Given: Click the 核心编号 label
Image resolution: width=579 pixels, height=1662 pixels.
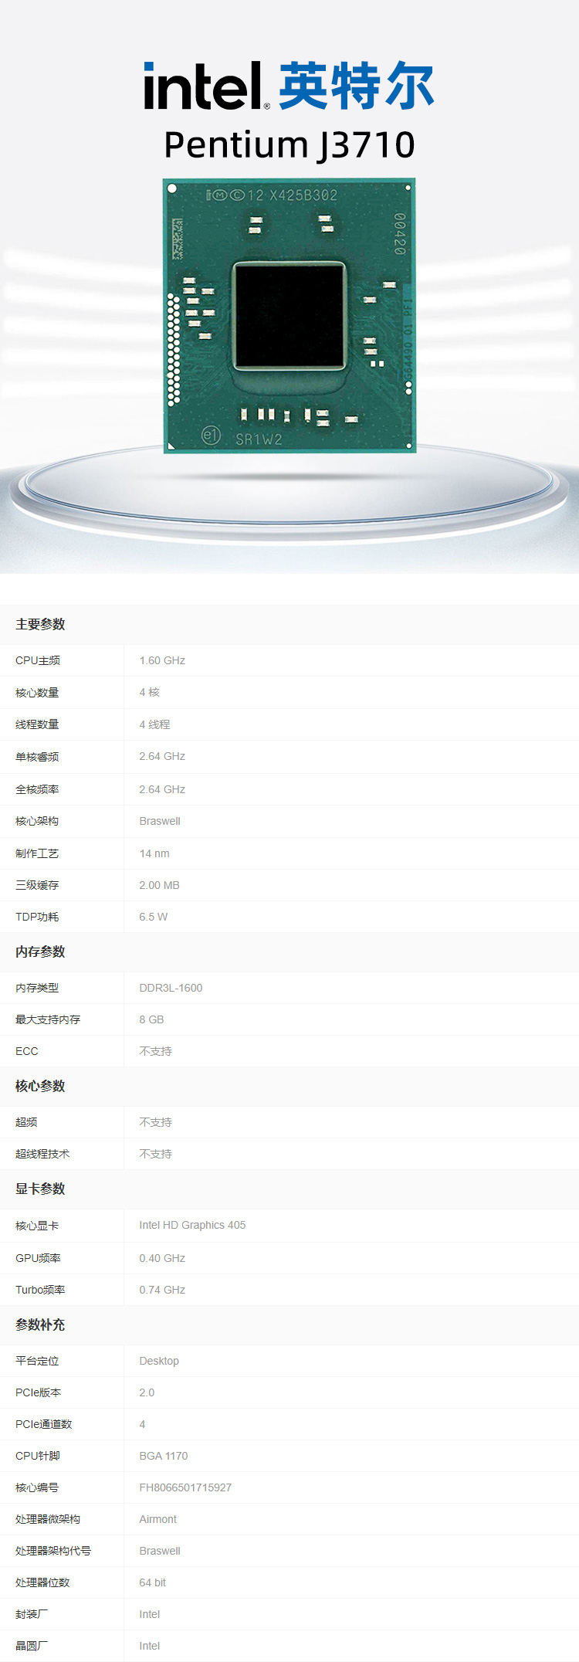Looking at the screenshot, I should 37,1487.
